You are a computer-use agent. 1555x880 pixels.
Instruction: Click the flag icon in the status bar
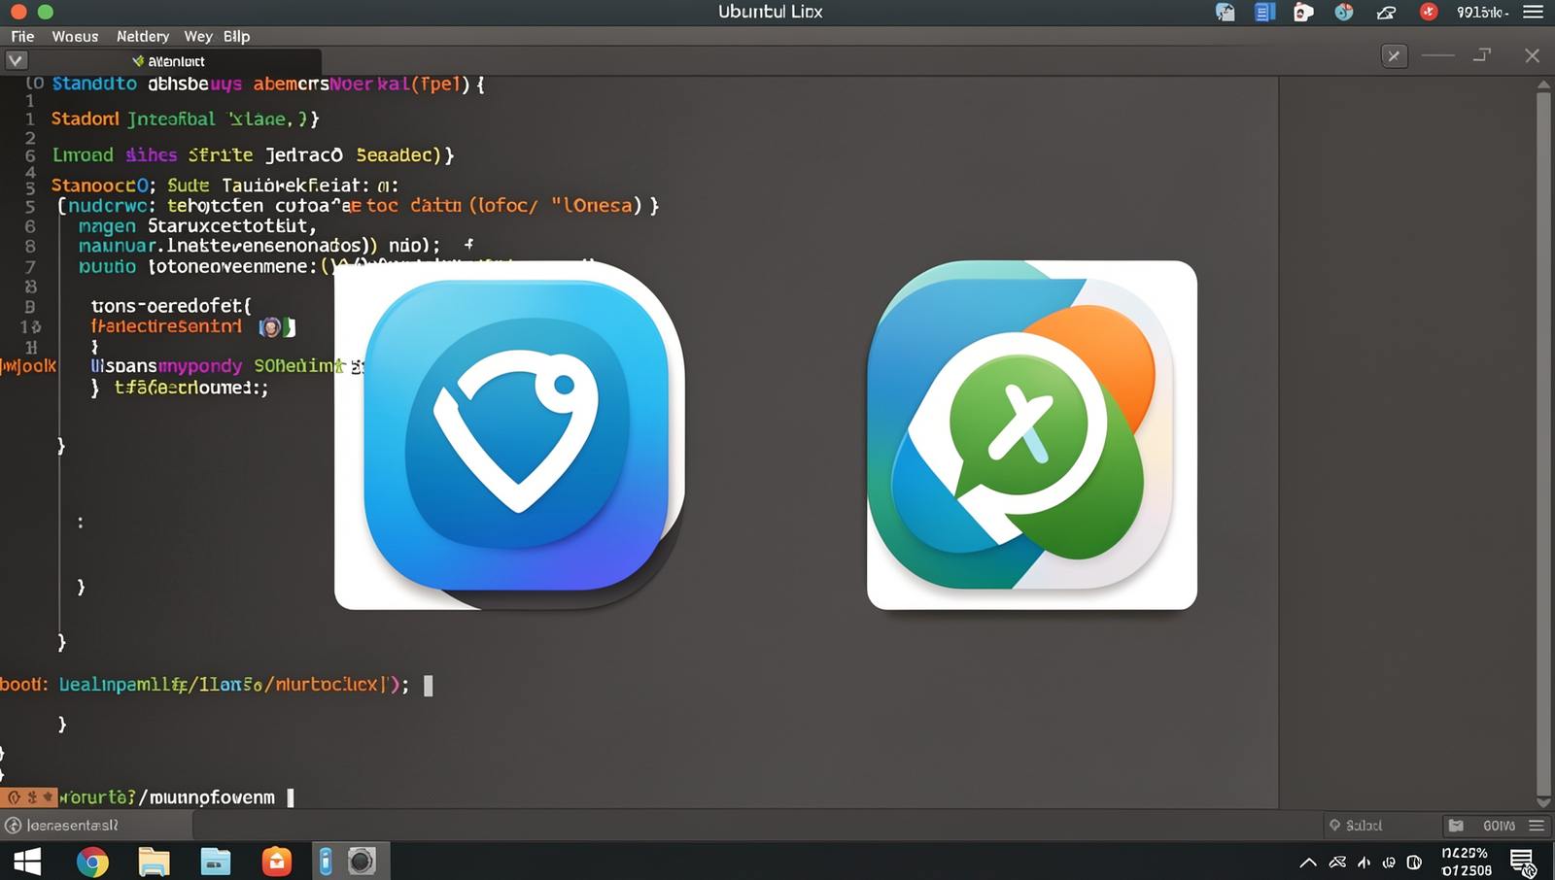(x=1456, y=826)
